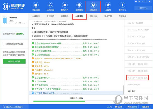Select iOS 4.x / 5.x 越狱 option
The width and height of the screenshot is (153, 109).
coord(139,23)
